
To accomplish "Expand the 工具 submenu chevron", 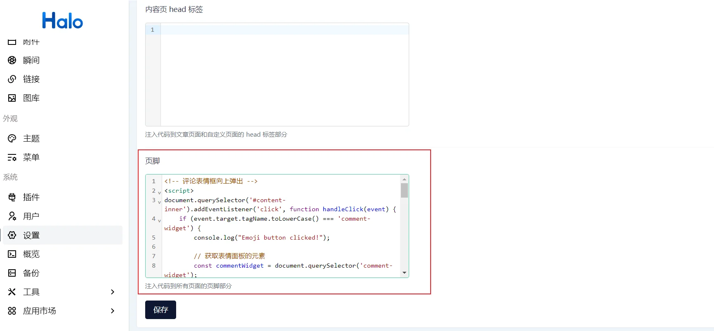I will click(x=113, y=292).
